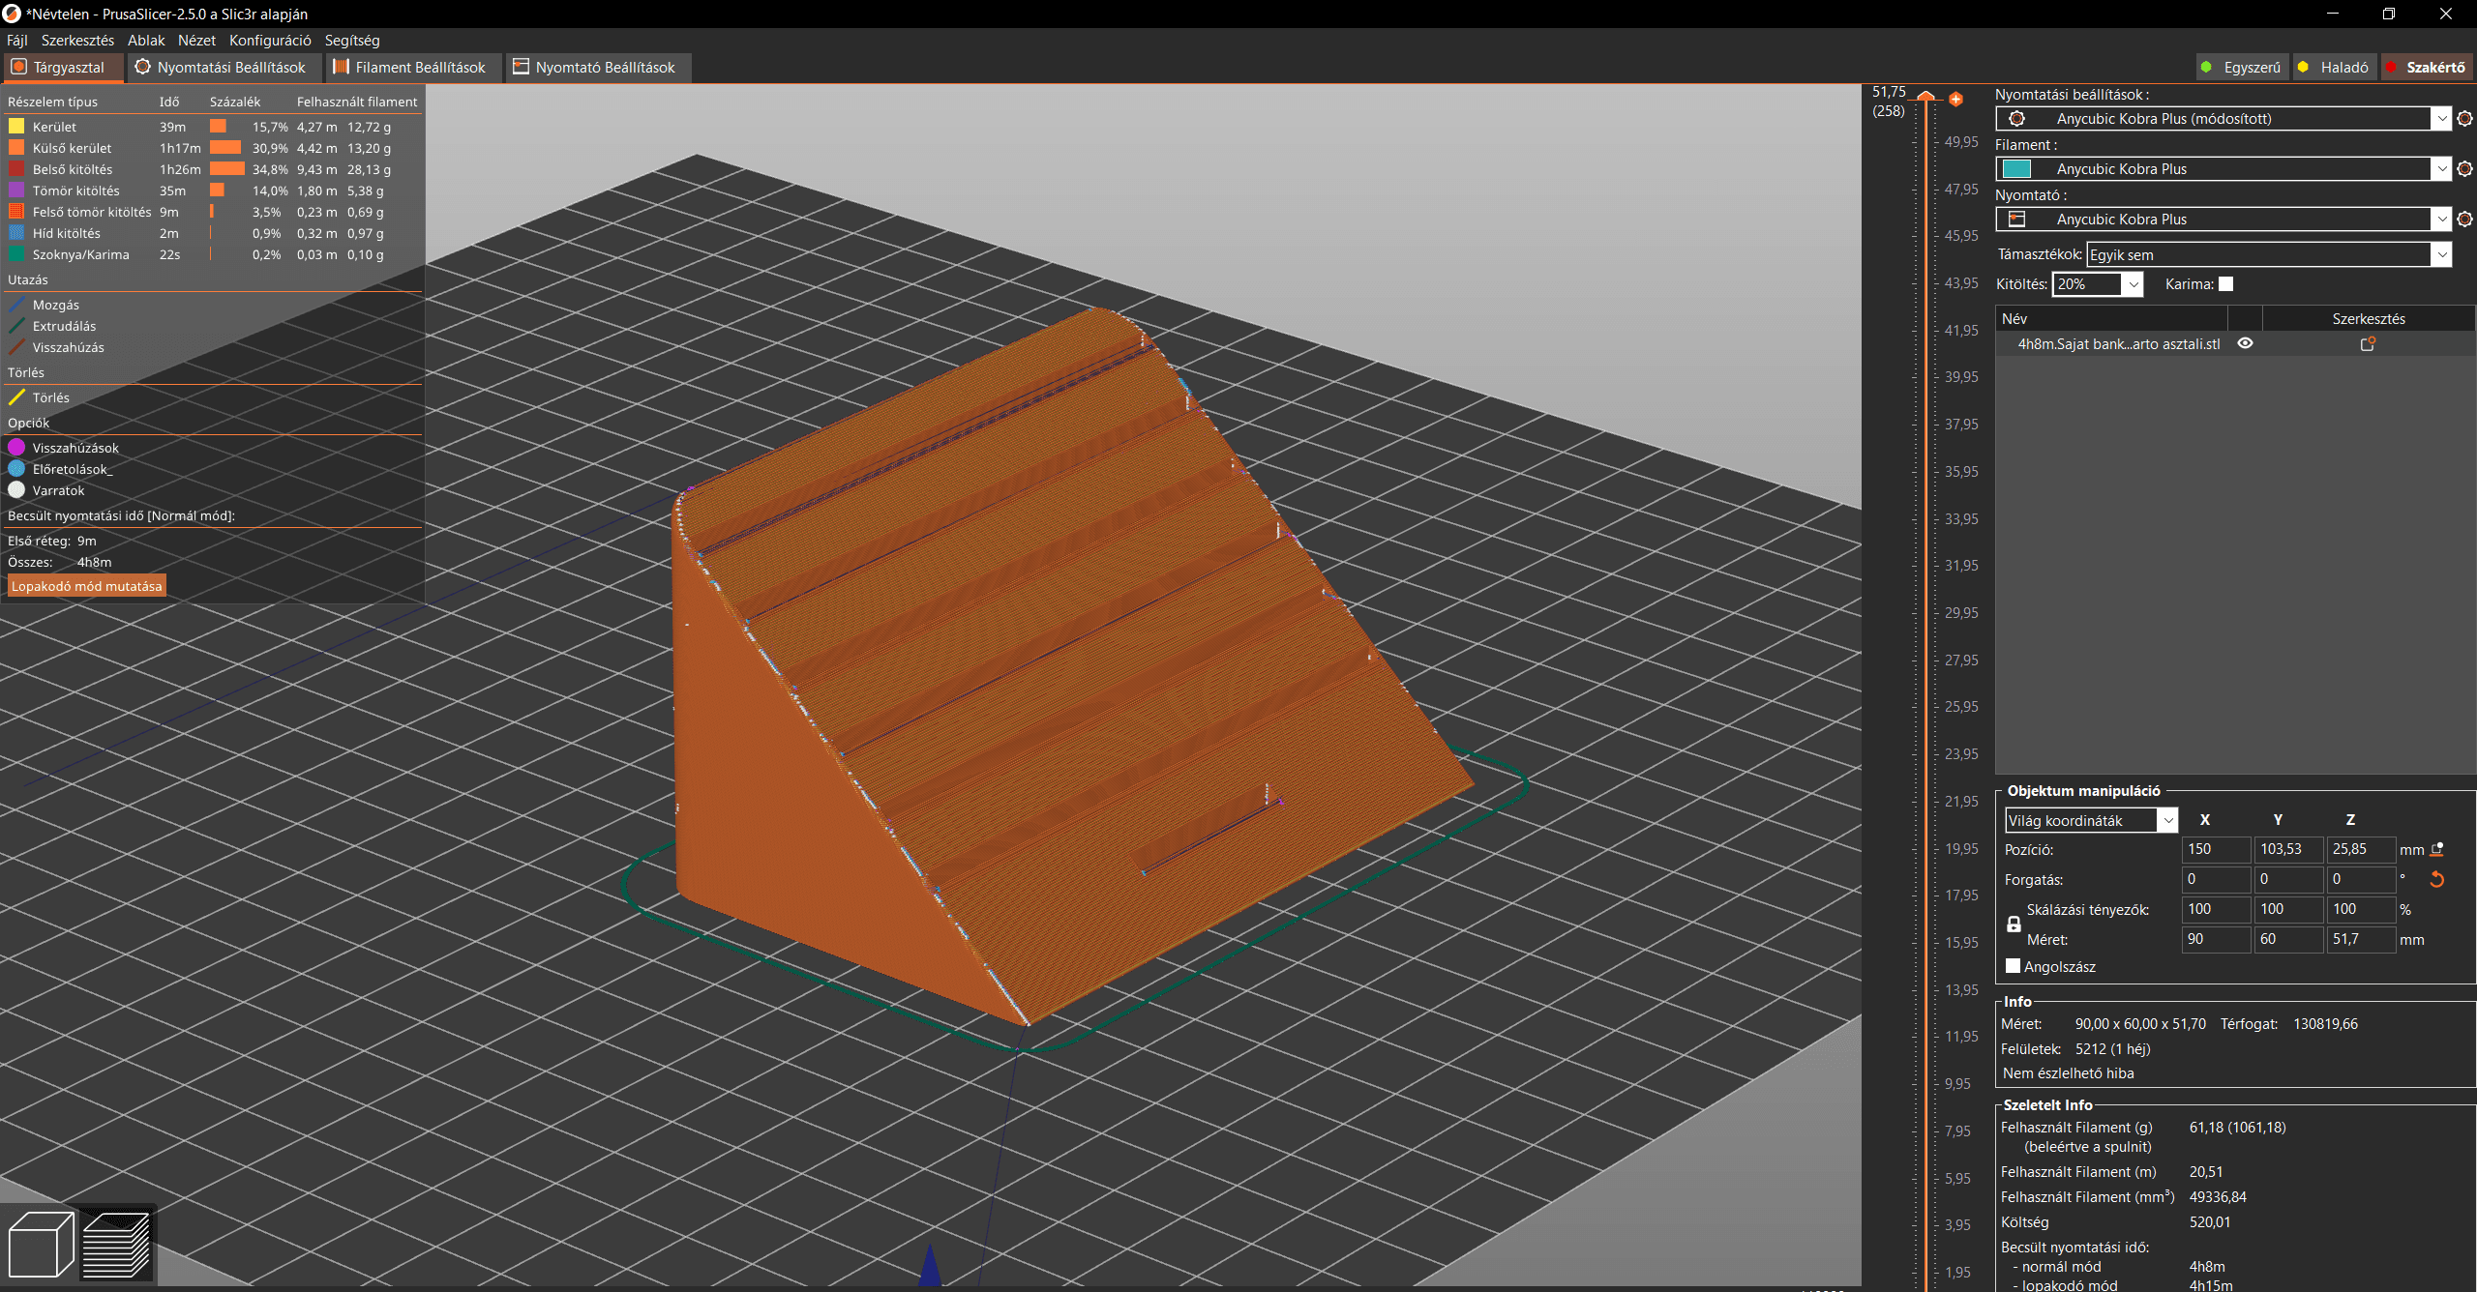Click the layer slider top thumb
This screenshot has height=1292, width=2477.
point(1925,96)
